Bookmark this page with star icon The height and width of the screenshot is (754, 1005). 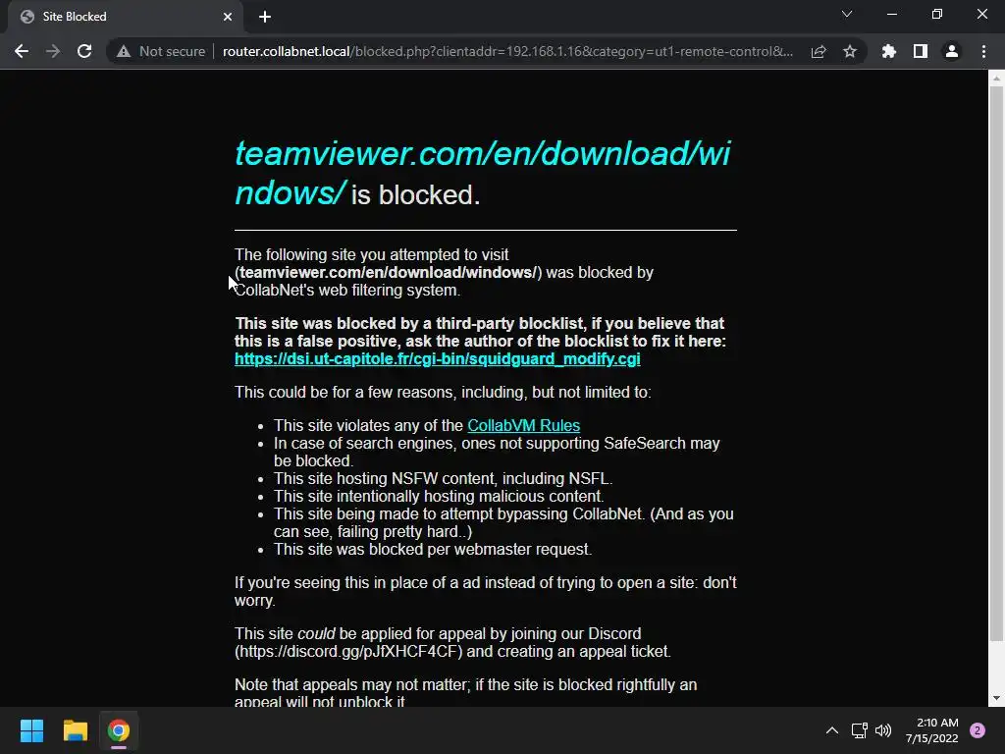(850, 51)
